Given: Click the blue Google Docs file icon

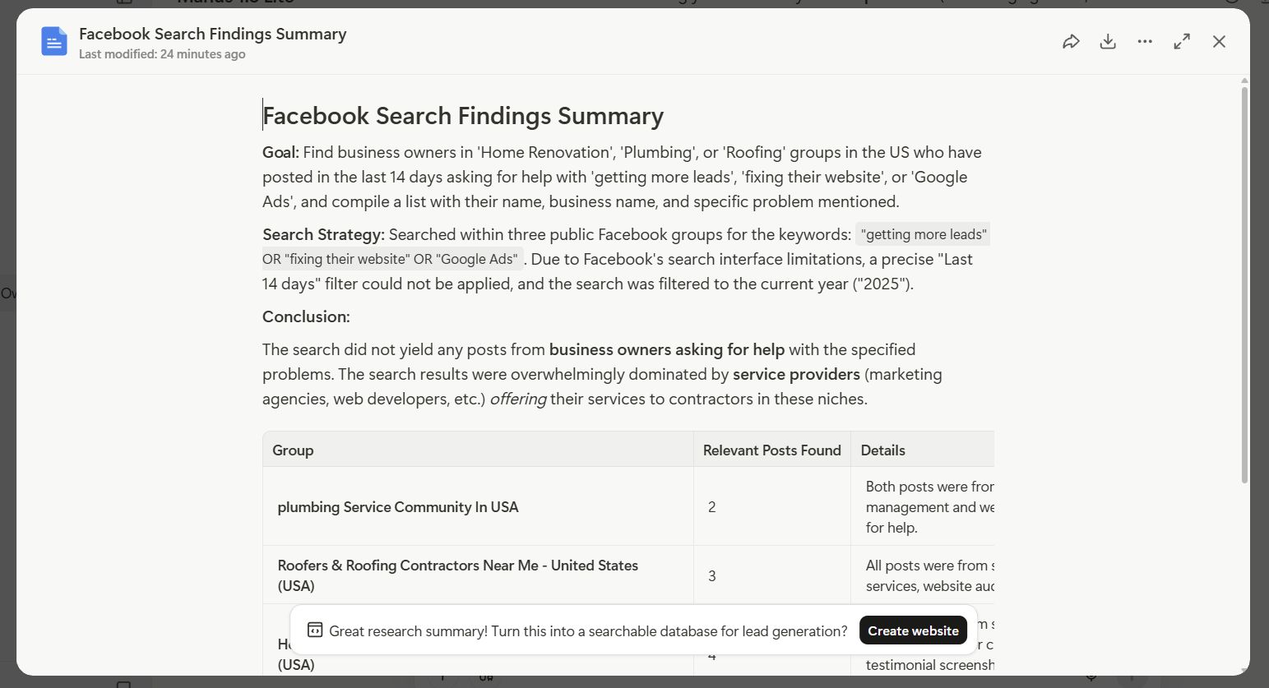Looking at the screenshot, I should point(53,40).
